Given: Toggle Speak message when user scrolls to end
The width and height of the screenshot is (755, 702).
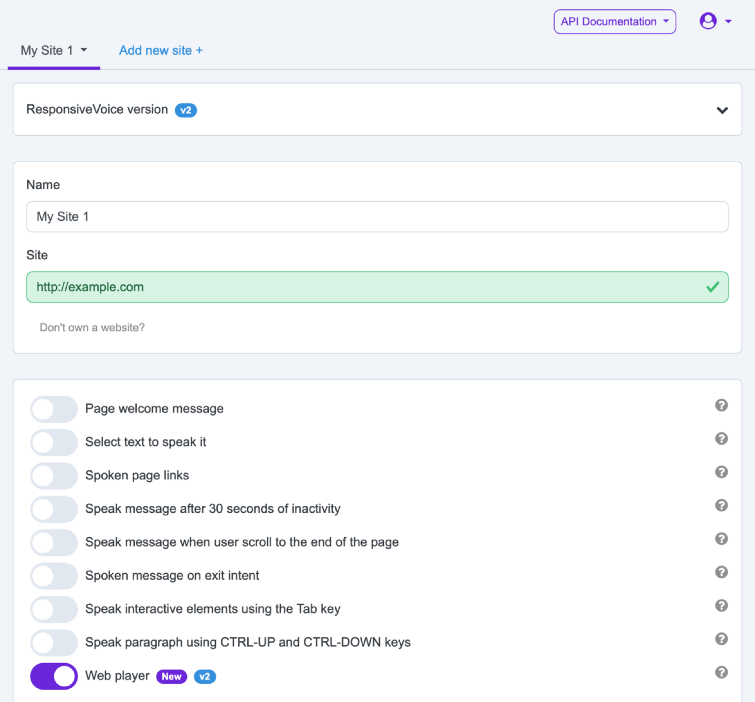Looking at the screenshot, I should click(54, 543).
